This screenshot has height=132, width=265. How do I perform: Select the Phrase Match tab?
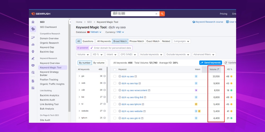pyautogui.click(x=137, y=41)
